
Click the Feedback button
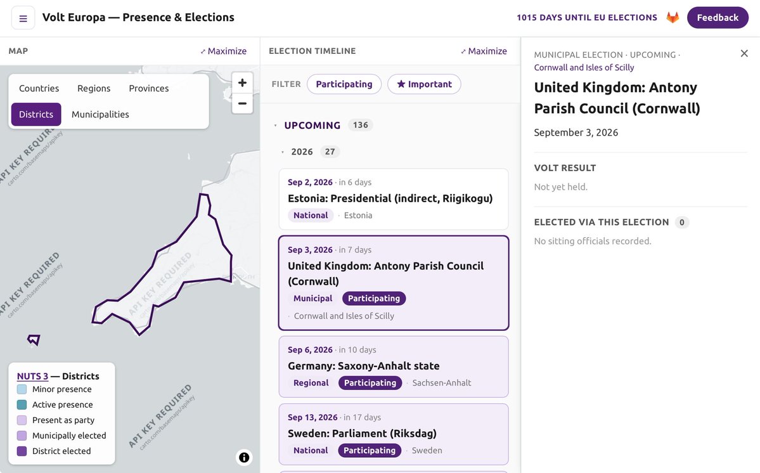tap(718, 18)
